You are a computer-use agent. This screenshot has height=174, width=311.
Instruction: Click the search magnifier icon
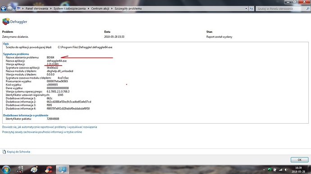click(x=308, y=9)
